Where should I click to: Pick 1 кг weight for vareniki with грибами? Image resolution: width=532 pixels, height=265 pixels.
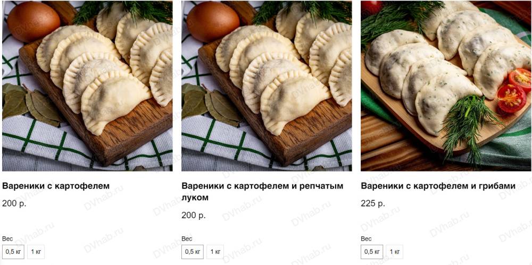tap(394, 252)
